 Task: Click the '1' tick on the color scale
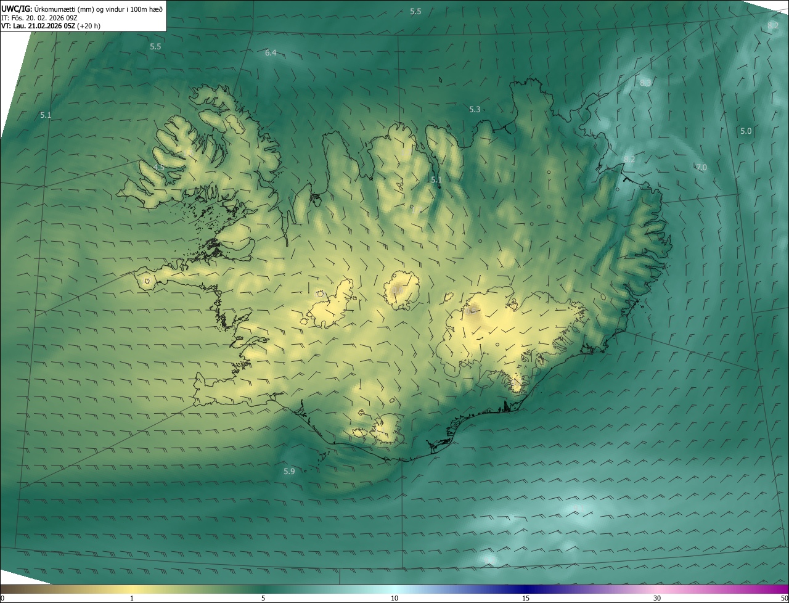132,599
